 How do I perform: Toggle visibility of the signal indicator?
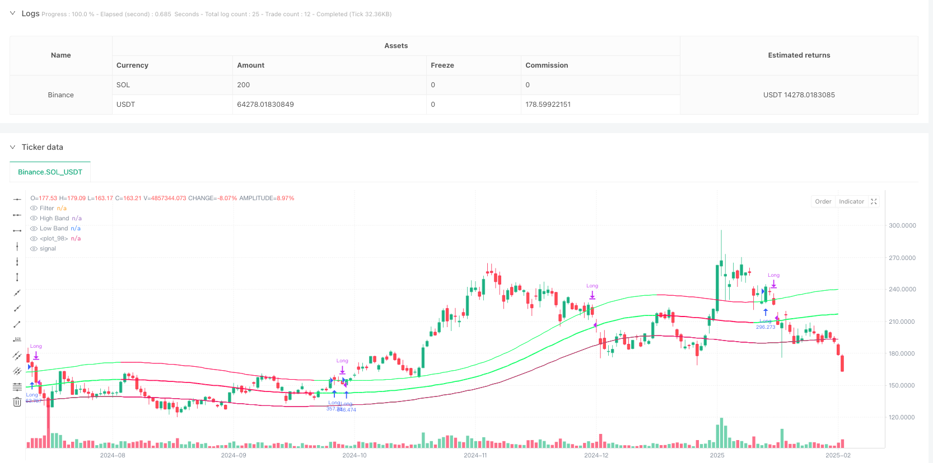pyautogui.click(x=34, y=249)
